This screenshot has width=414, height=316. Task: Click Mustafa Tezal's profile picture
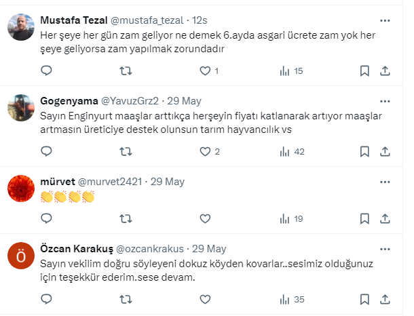coord(21,27)
